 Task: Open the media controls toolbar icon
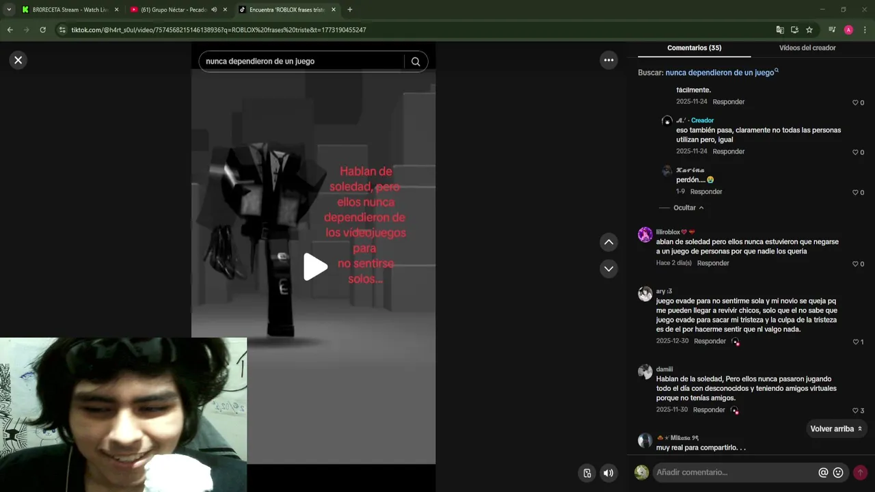(x=832, y=30)
